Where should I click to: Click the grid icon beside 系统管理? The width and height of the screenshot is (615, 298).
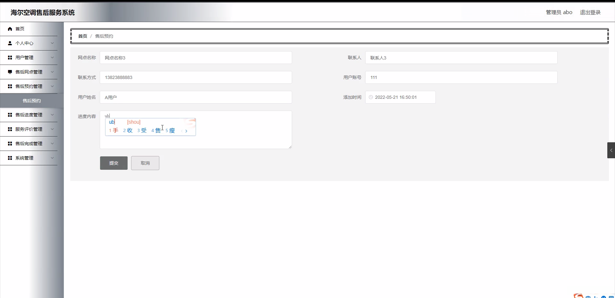pyautogui.click(x=10, y=158)
